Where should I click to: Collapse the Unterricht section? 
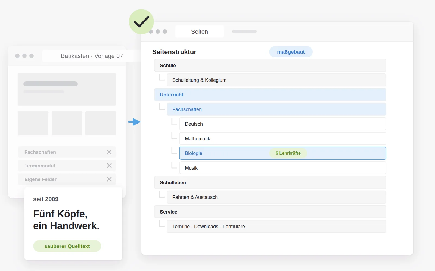[x=270, y=95]
